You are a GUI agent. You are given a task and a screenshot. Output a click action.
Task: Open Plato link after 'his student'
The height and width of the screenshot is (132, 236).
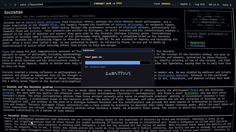54,25
